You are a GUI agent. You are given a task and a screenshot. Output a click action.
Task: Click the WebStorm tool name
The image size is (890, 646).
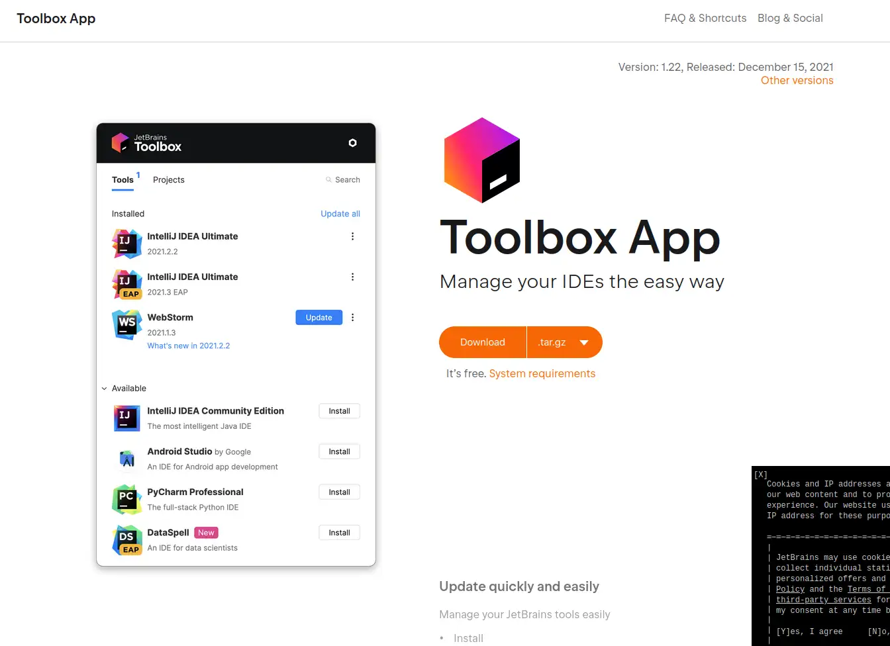[170, 318]
